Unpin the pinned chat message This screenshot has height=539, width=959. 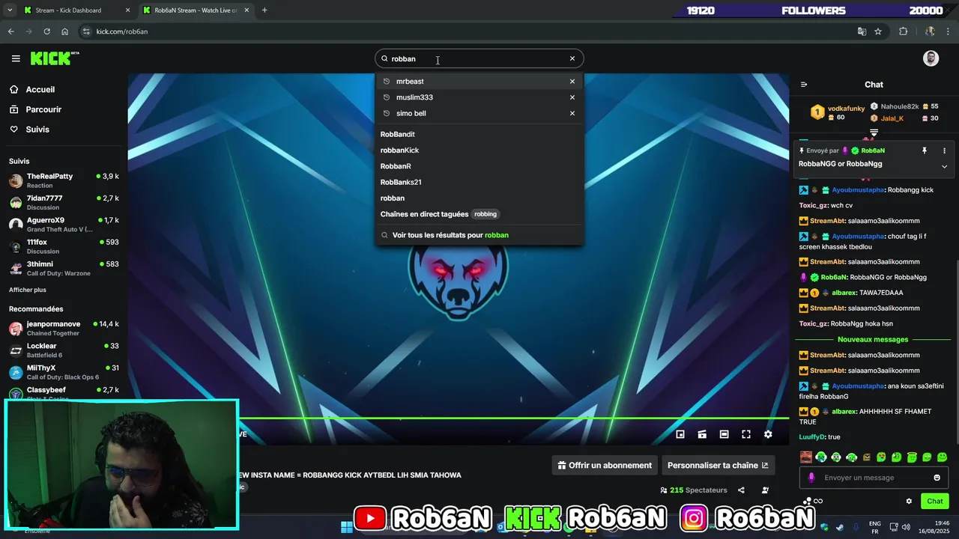tap(925, 150)
